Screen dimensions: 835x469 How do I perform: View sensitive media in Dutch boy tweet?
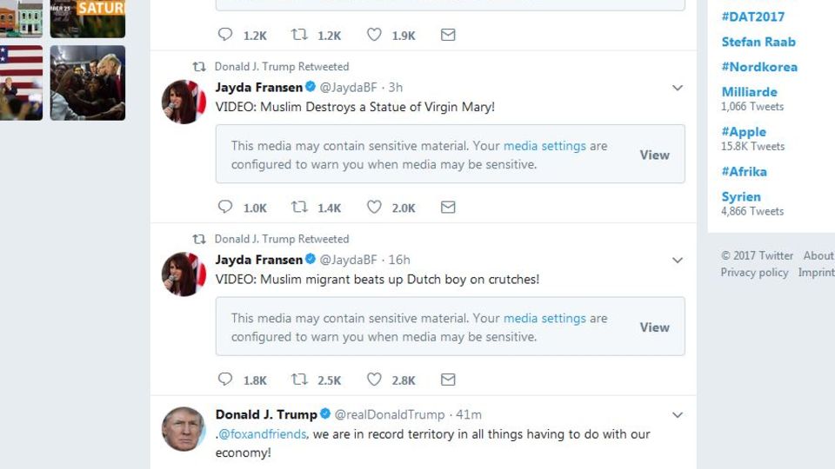[x=654, y=327]
